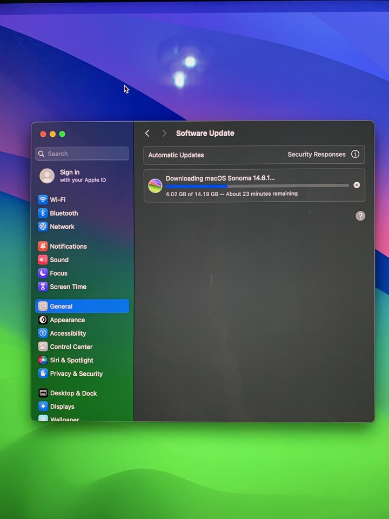Open Privacy & Security settings
Image resolution: width=389 pixels, height=519 pixels.
[x=76, y=374]
